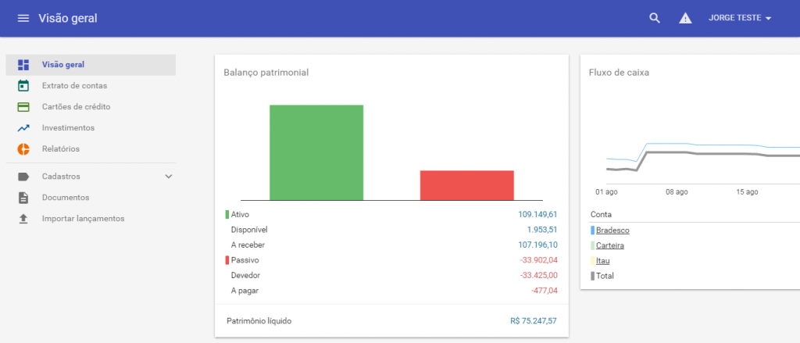Select the Cadastros menu item

61,177
